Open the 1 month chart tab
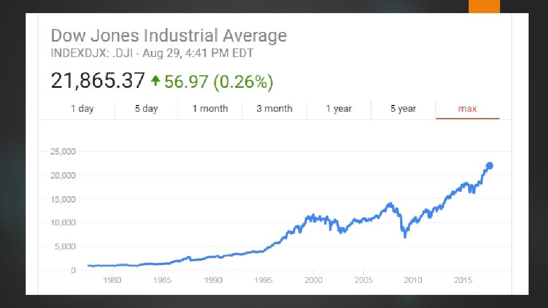The width and height of the screenshot is (548, 308). pyautogui.click(x=210, y=108)
